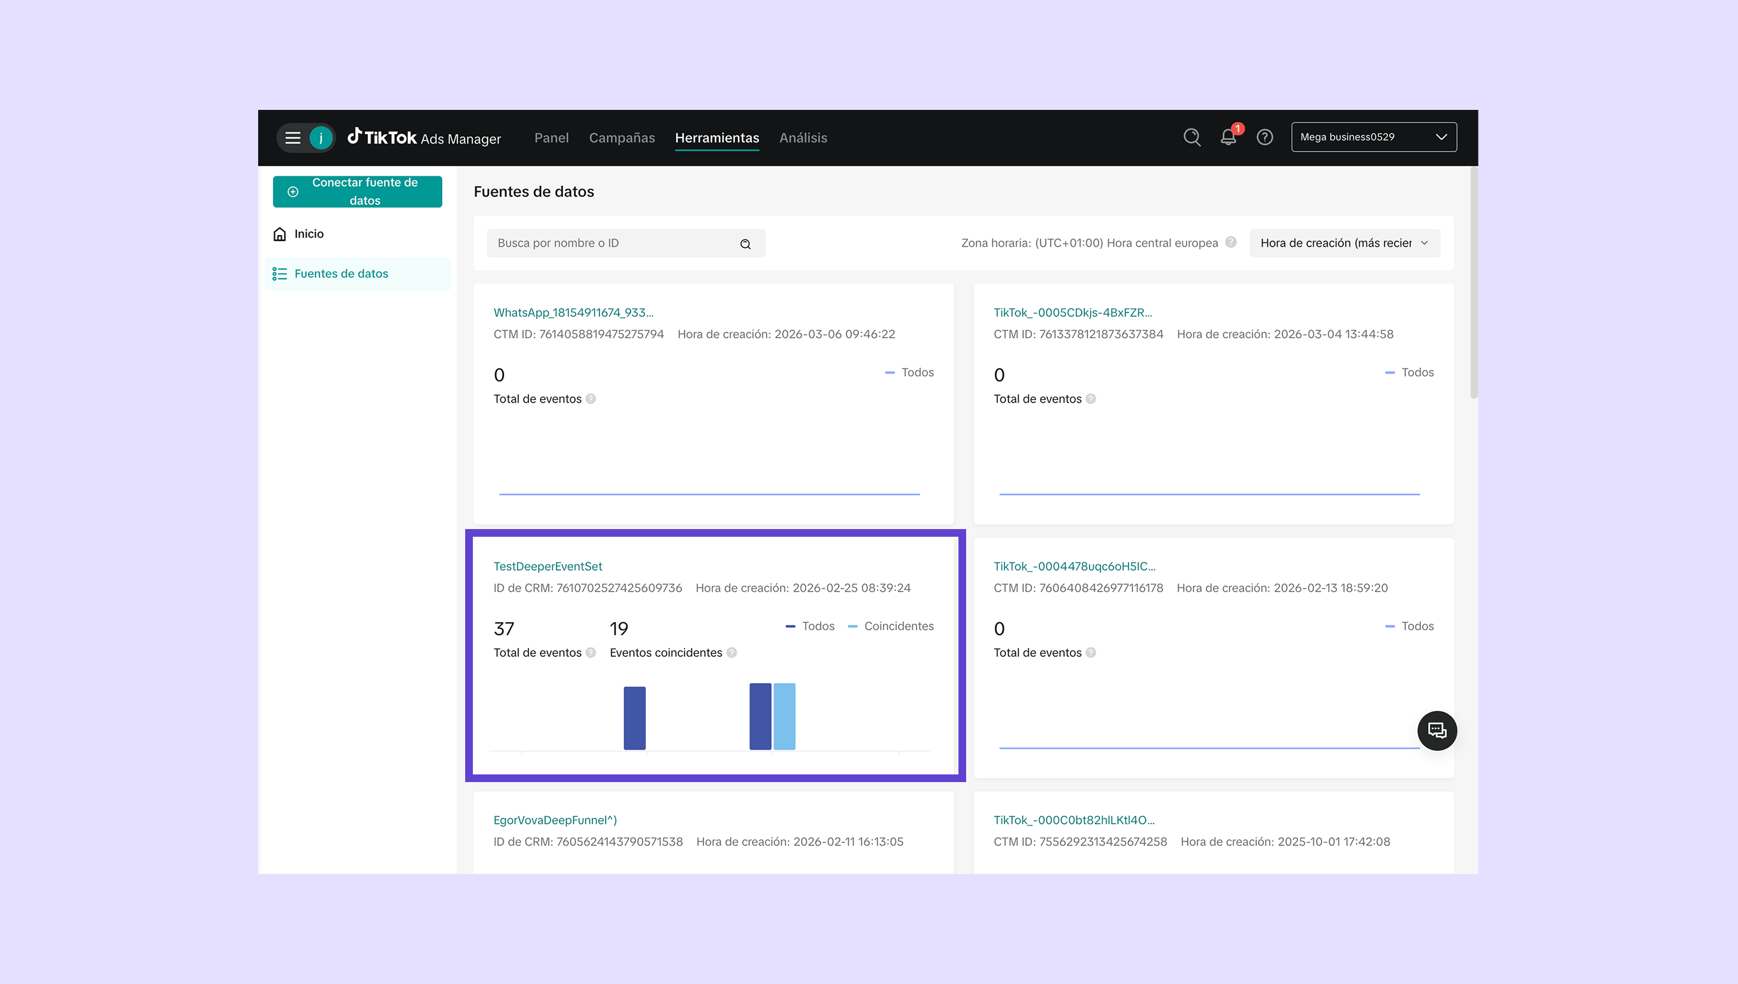Click Conectar fuente de datos button
1738x984 pixels.
pos(357,191)
